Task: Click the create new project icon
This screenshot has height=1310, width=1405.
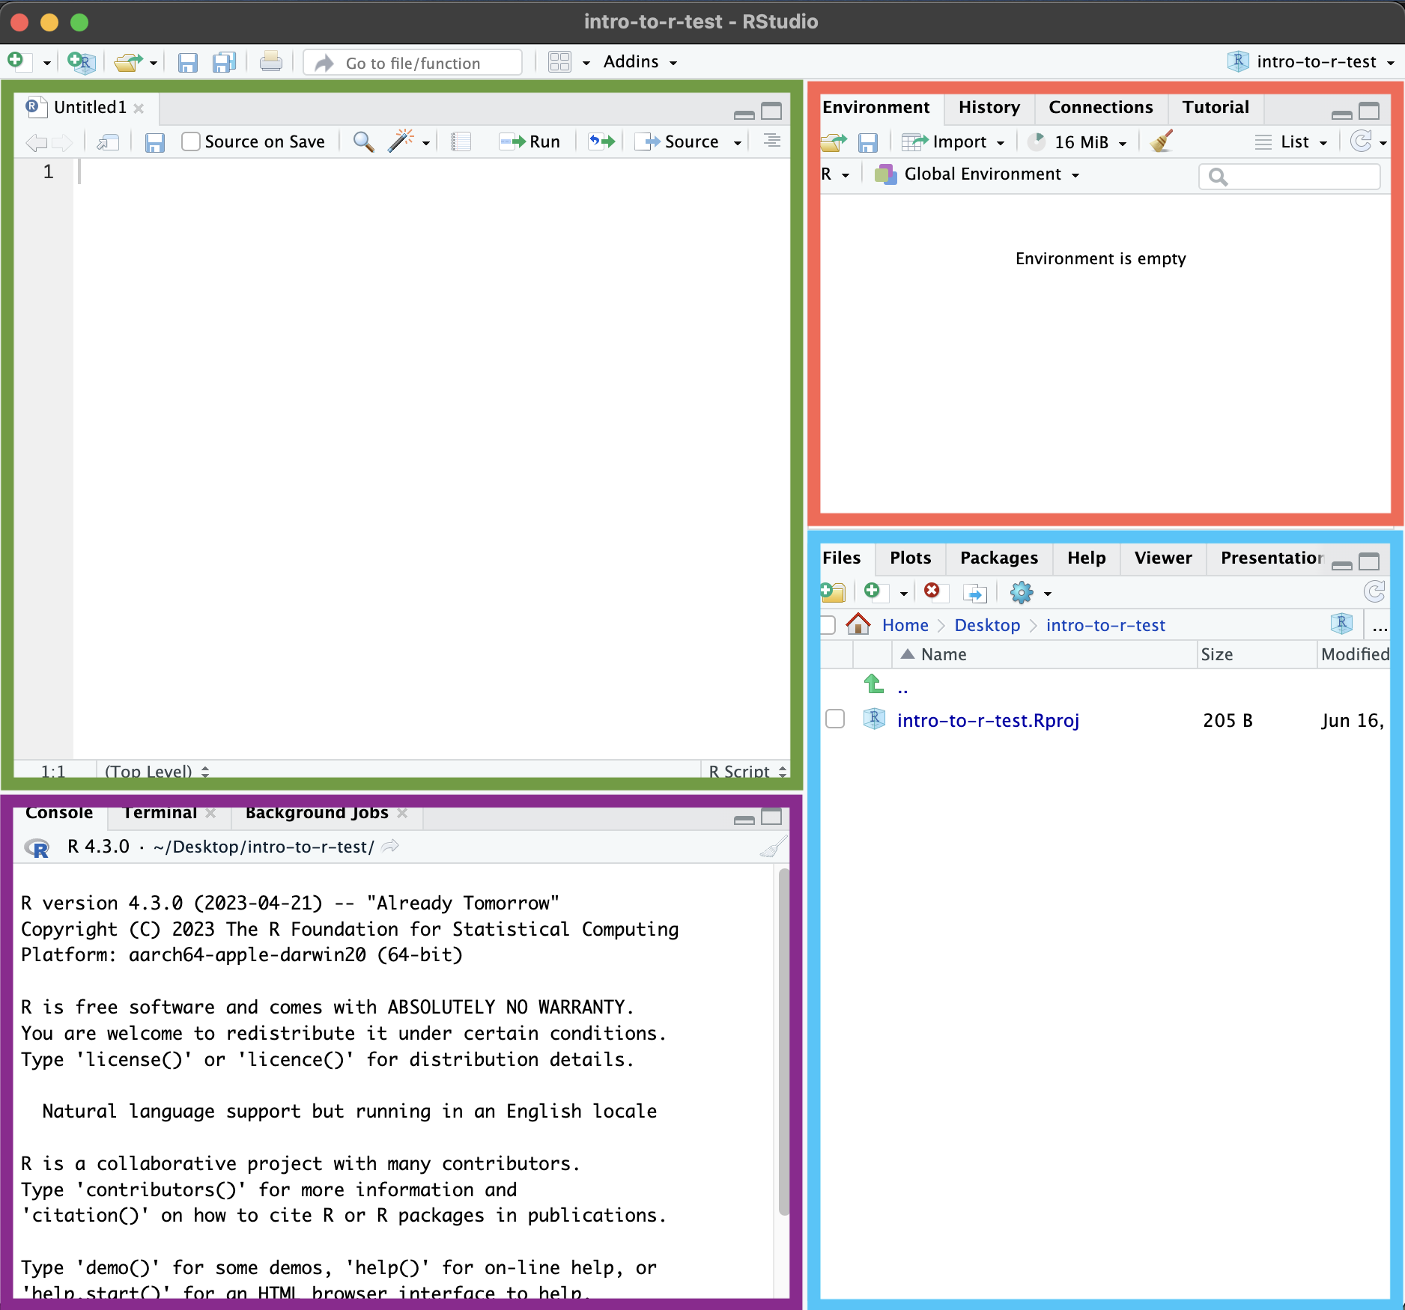Action: tap(81, 62)
